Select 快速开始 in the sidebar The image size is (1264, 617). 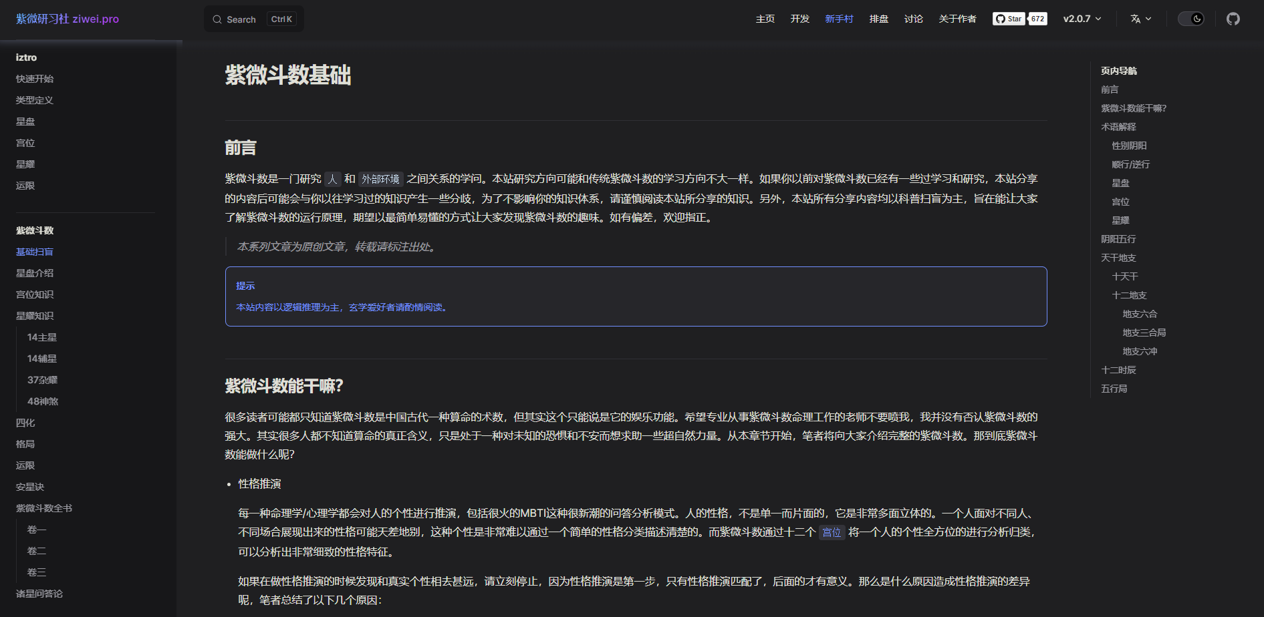click(35, 79)
